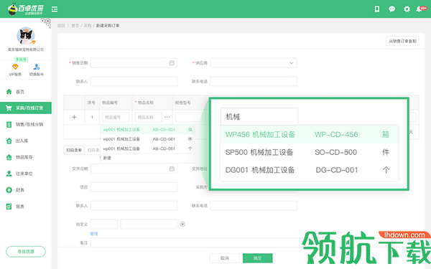
Task: Click the 取消 button
Action: point(225,258)
